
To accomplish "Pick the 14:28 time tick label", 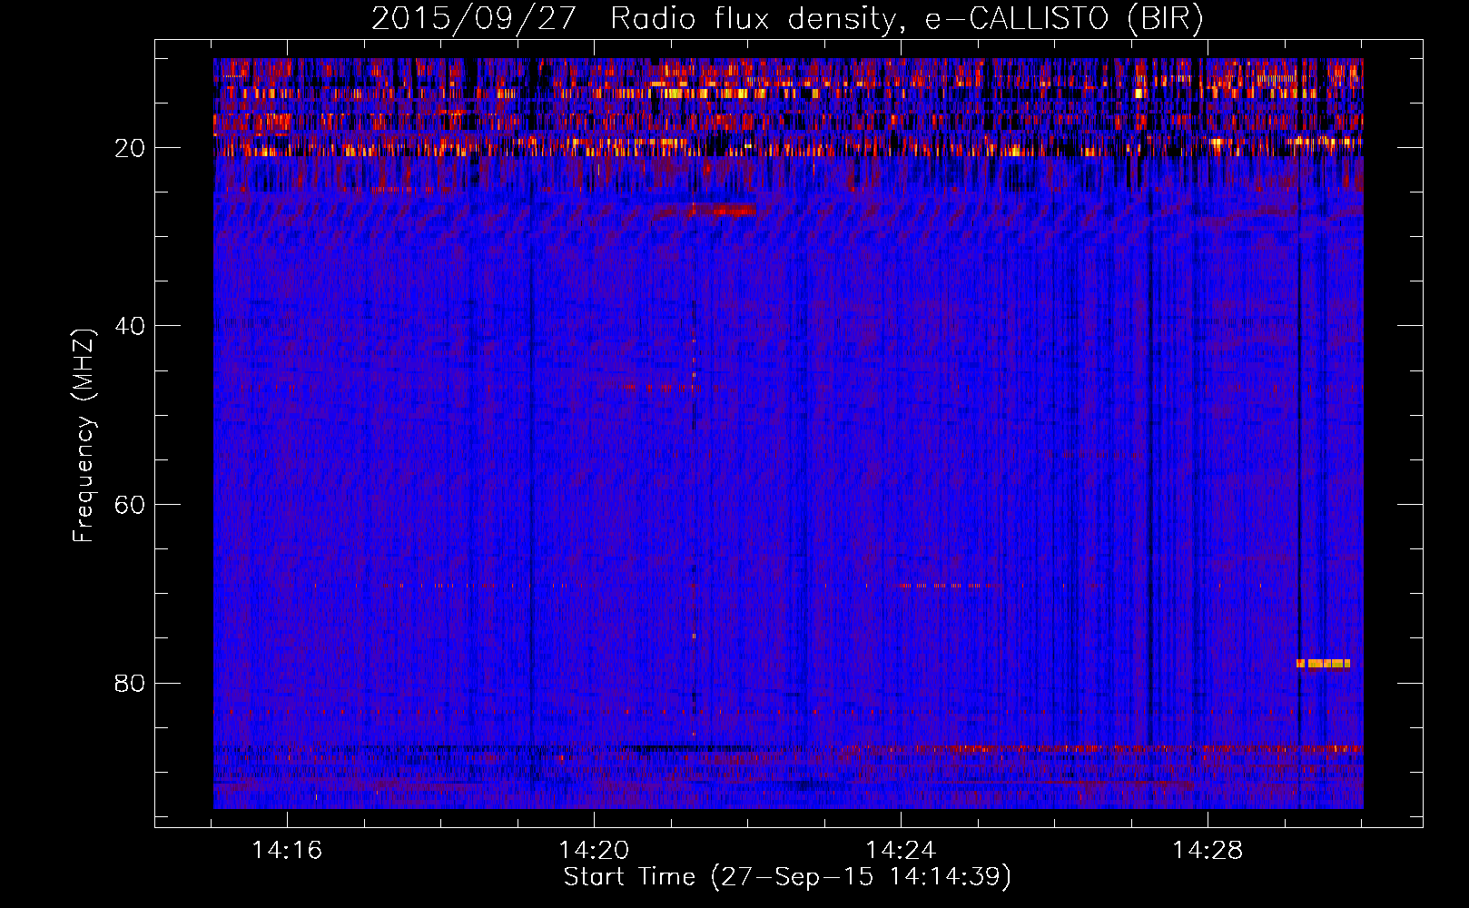I will coord(1208,851).
